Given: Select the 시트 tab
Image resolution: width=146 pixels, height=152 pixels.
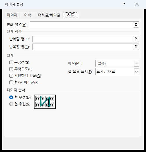Looking at the screenshot, I should 71,15.
